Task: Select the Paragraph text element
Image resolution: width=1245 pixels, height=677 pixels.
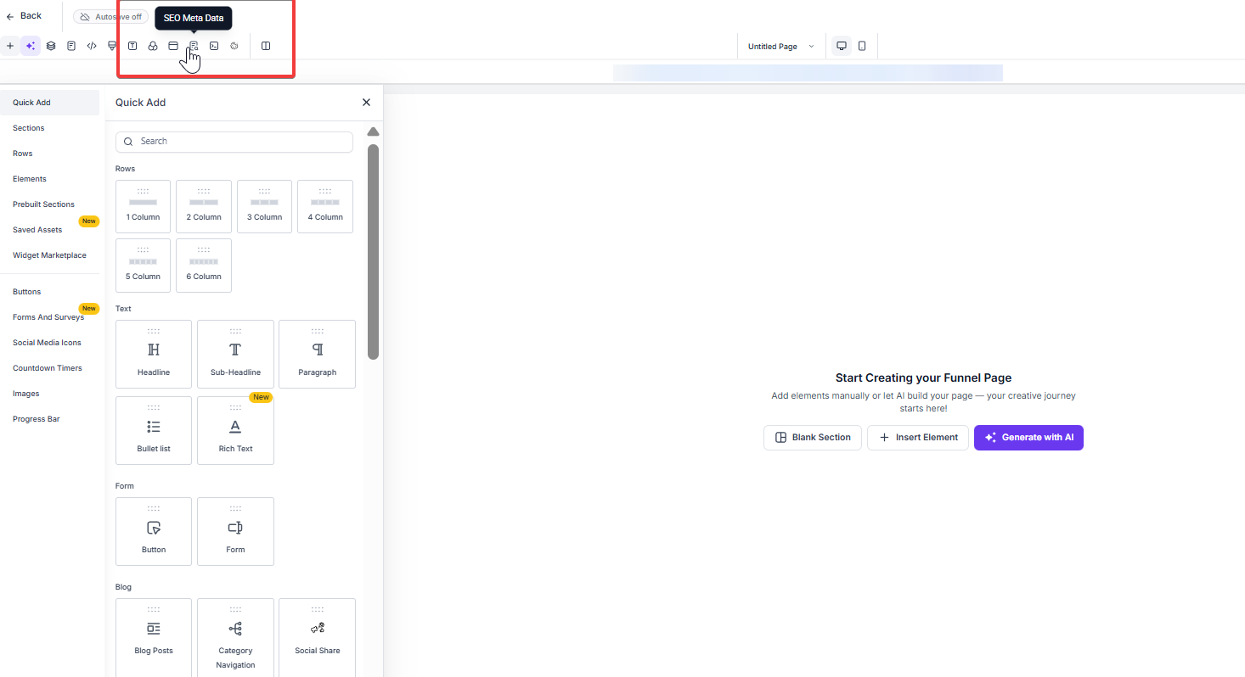Action: pos(317,354)
